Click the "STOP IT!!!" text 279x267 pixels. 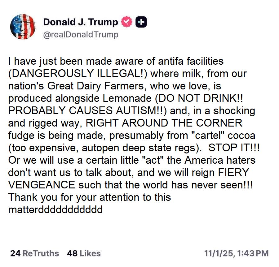pyautogui.click(x=234, y=148)
